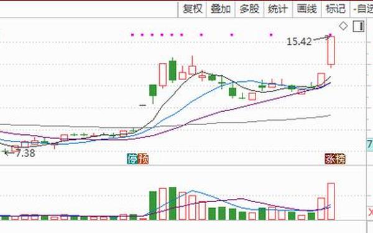Toggle the side panel square icon
Screen dimensions: 373x233
coord(359,26)
